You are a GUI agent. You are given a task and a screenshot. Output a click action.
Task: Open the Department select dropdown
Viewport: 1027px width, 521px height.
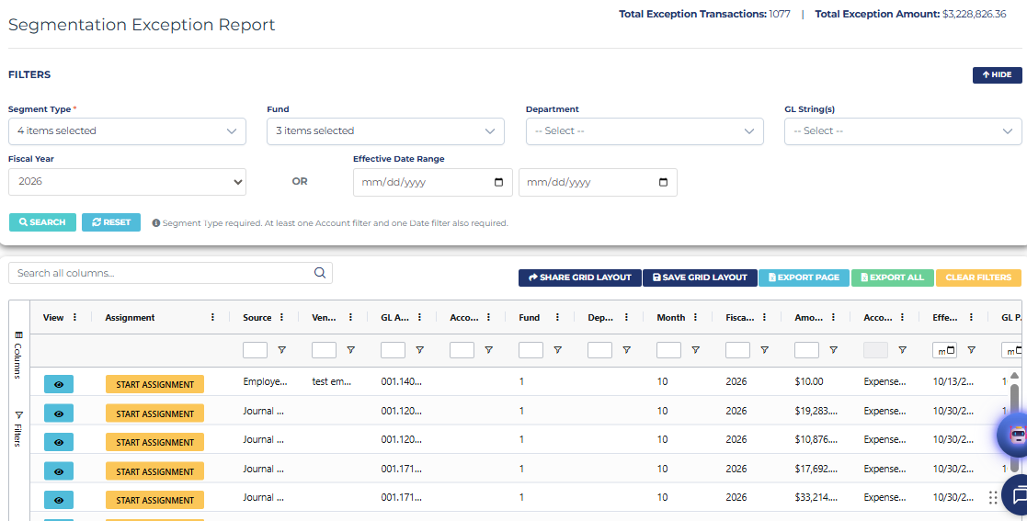click(x=645, y=130)
